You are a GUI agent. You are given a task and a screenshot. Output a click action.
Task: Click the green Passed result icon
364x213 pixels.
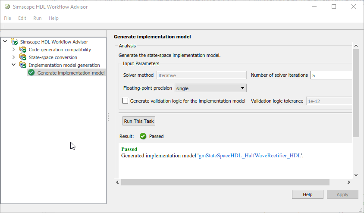[143, 136]
